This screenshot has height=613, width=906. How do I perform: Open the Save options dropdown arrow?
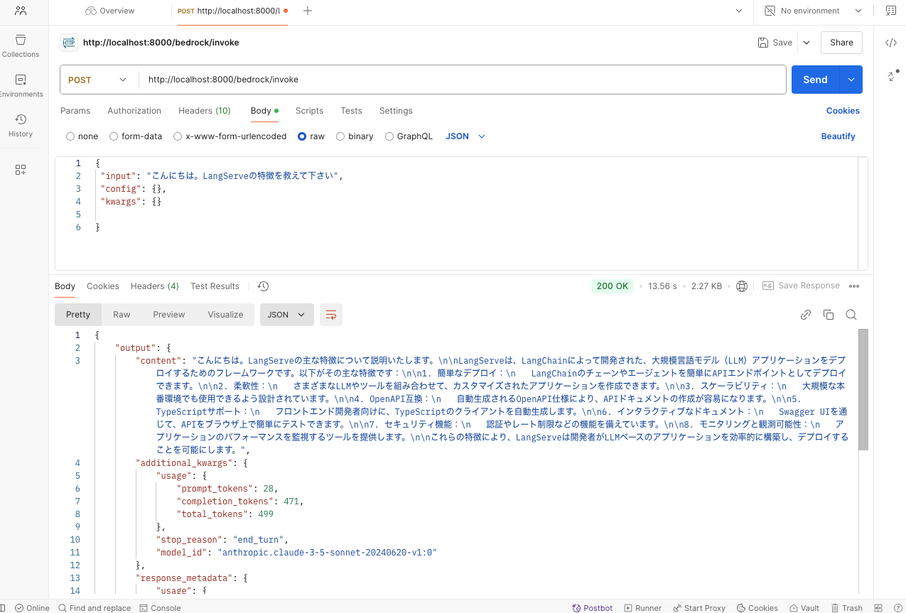point(807,43)
